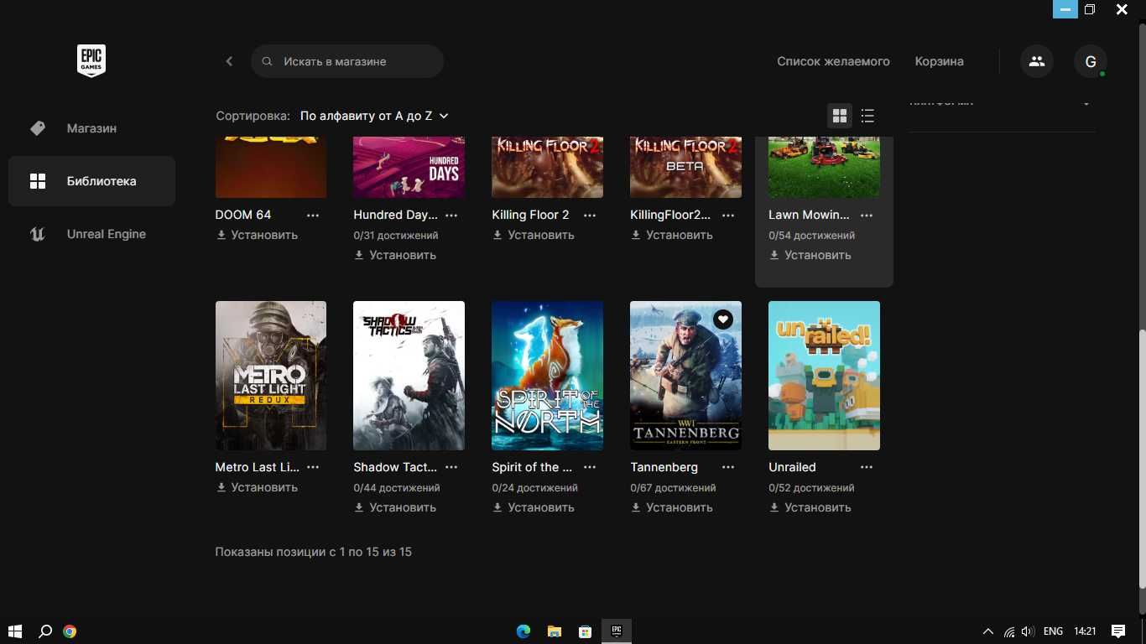
Task: Open the Spirit of the North cover
Action: [547, 376]
